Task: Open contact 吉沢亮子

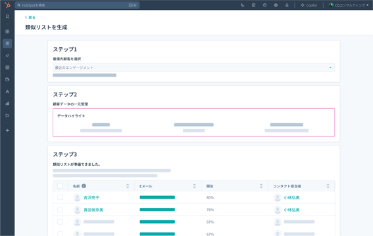Action: tap(91, 197)
